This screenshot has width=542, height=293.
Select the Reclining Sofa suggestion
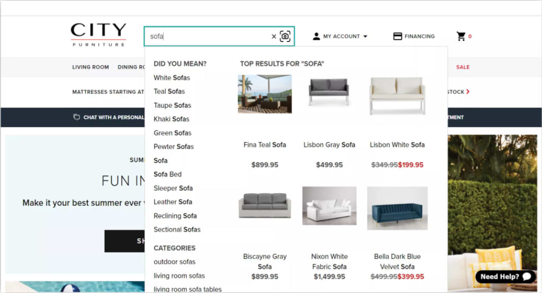tap(175, 216)
